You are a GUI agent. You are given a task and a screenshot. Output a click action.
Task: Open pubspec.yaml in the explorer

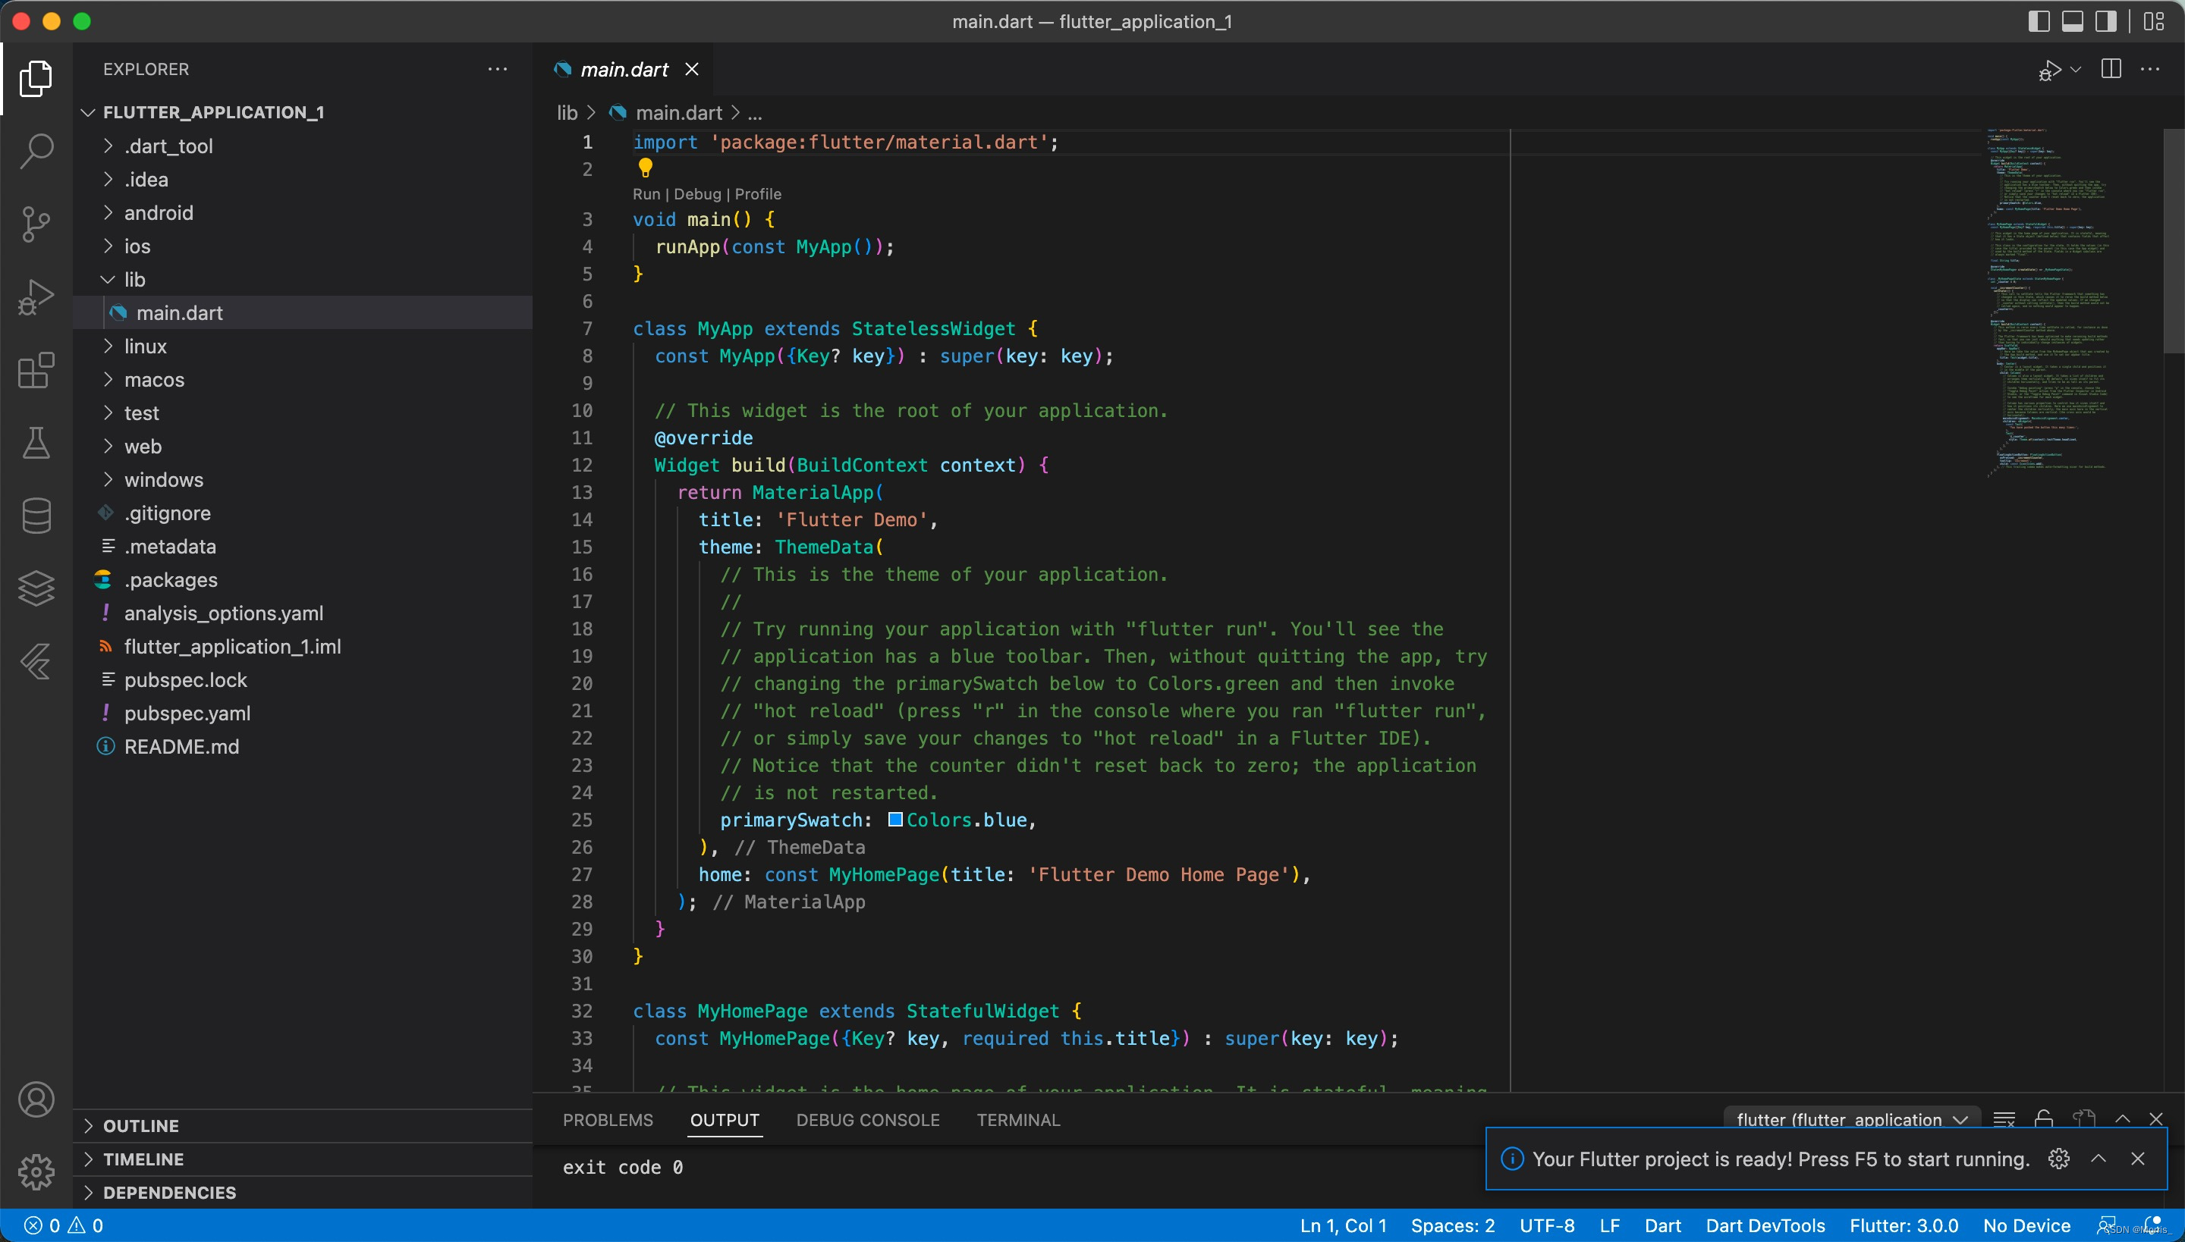(x=187, y=713)
